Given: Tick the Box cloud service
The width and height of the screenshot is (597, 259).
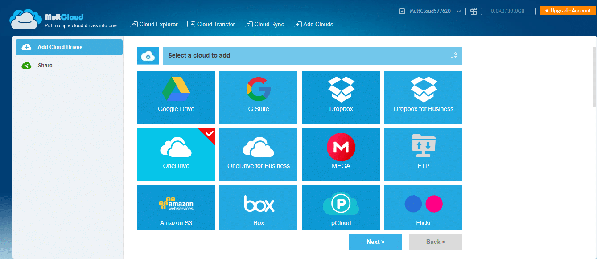Looking at the screenshot, I should coord(258,207).
